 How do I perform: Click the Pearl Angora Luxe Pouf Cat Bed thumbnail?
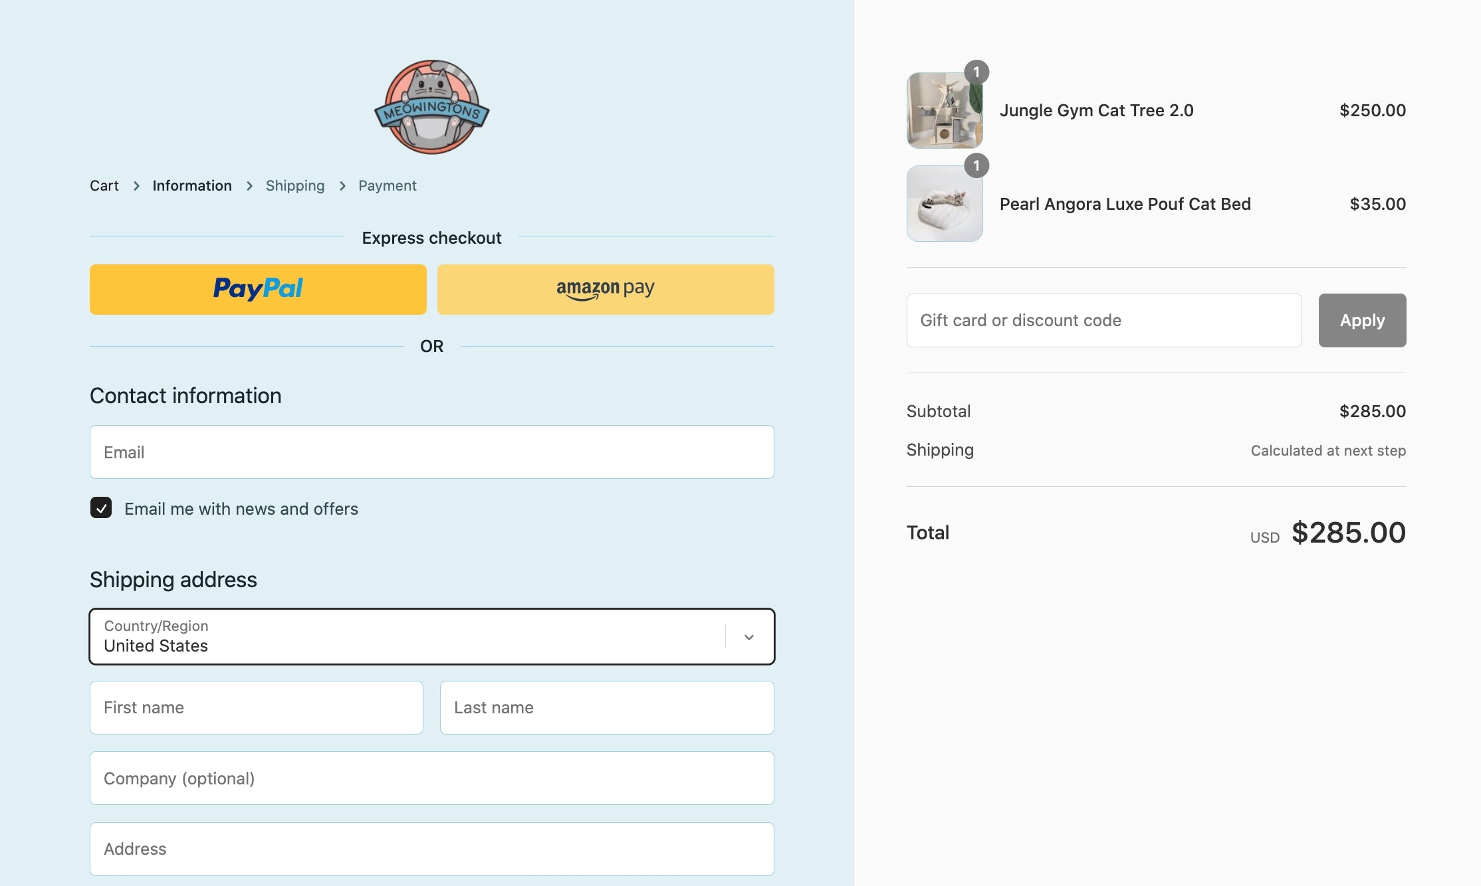pos(944,203)
